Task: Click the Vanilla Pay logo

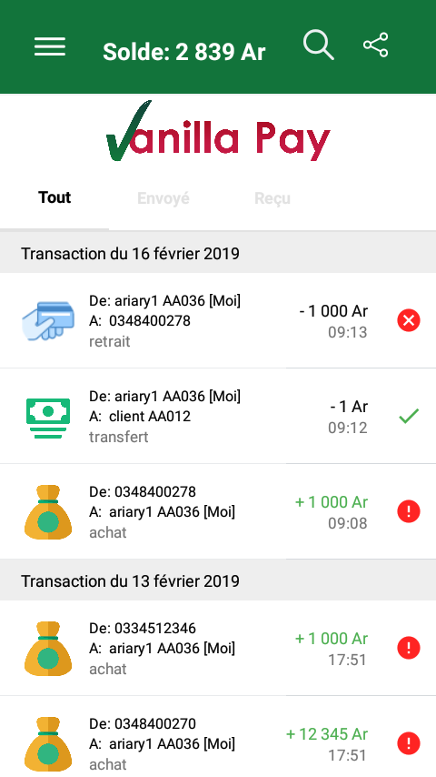Action: tap(218, 131)
